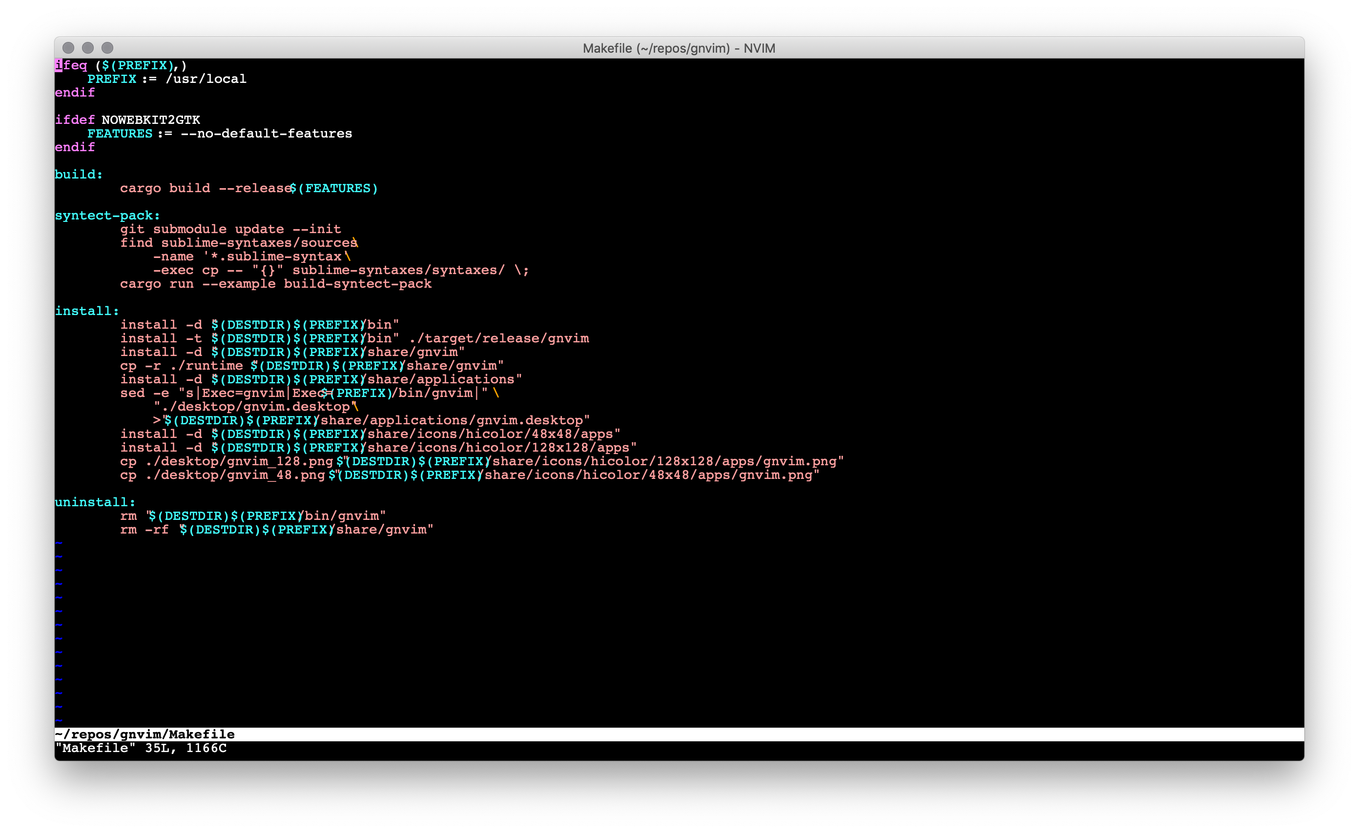Click the '--no-default-features' flag text
The image size is (1359, 833).
(267, 134)
